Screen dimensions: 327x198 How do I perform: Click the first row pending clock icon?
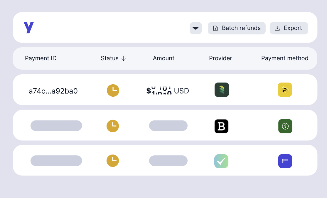pos(113,90)
